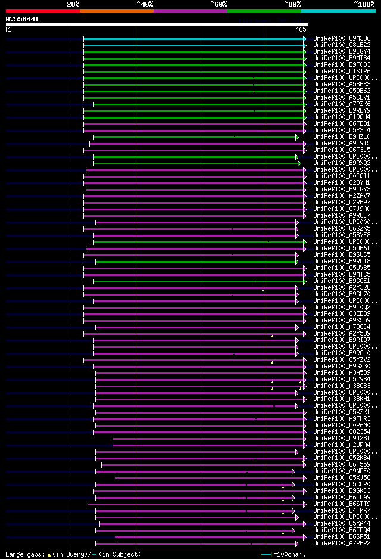Select the UniRef100_Q3EBB9 label

(x=342, y=313)
